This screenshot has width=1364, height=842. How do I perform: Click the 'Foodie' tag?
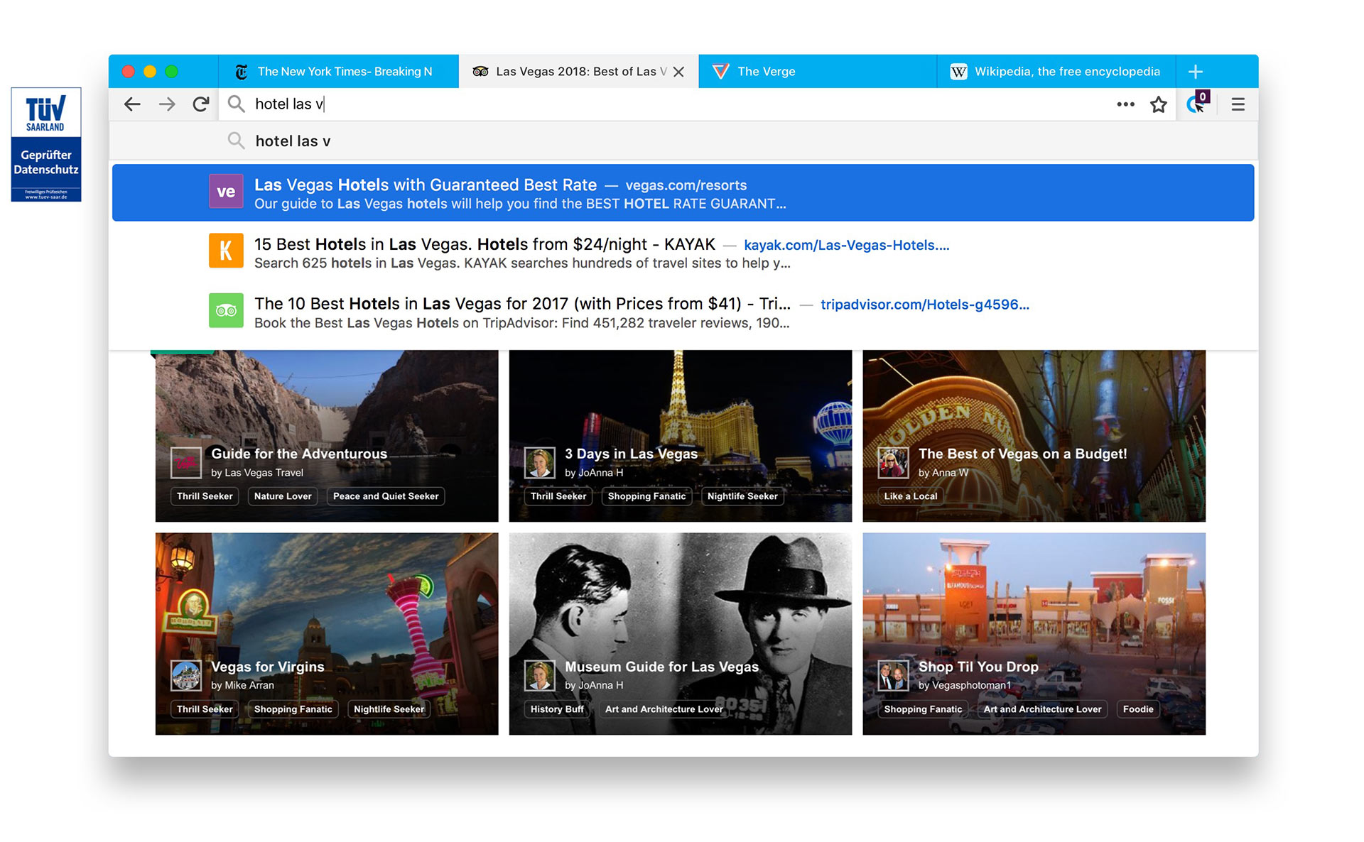1138,709
